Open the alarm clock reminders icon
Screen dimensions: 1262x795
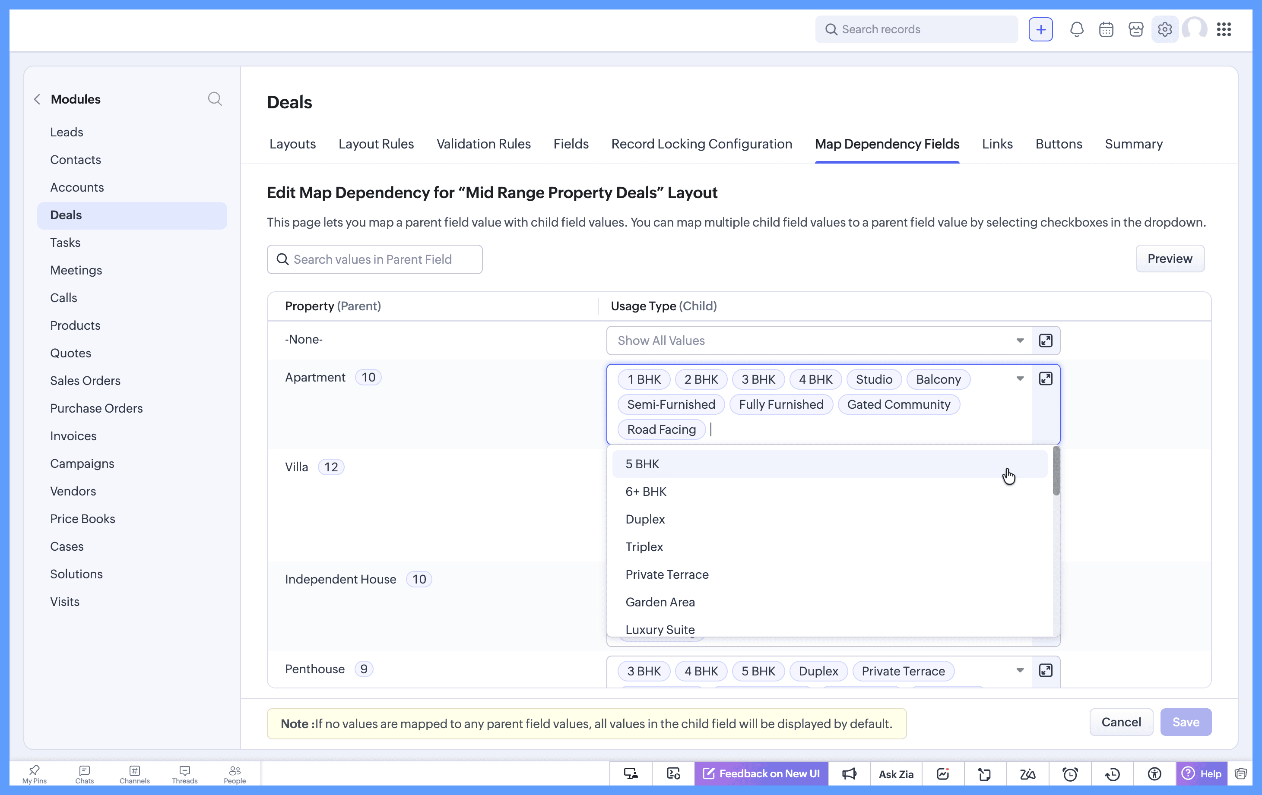[x=1070, y=773]
